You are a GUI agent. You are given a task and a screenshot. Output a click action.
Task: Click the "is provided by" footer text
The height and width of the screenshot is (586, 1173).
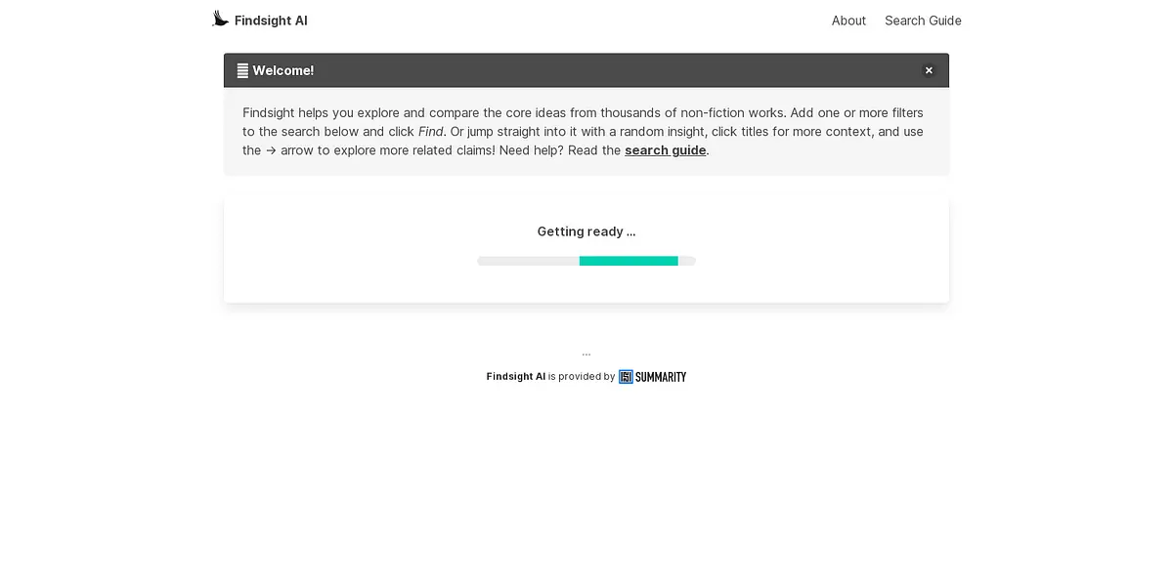tap(582, 377)
